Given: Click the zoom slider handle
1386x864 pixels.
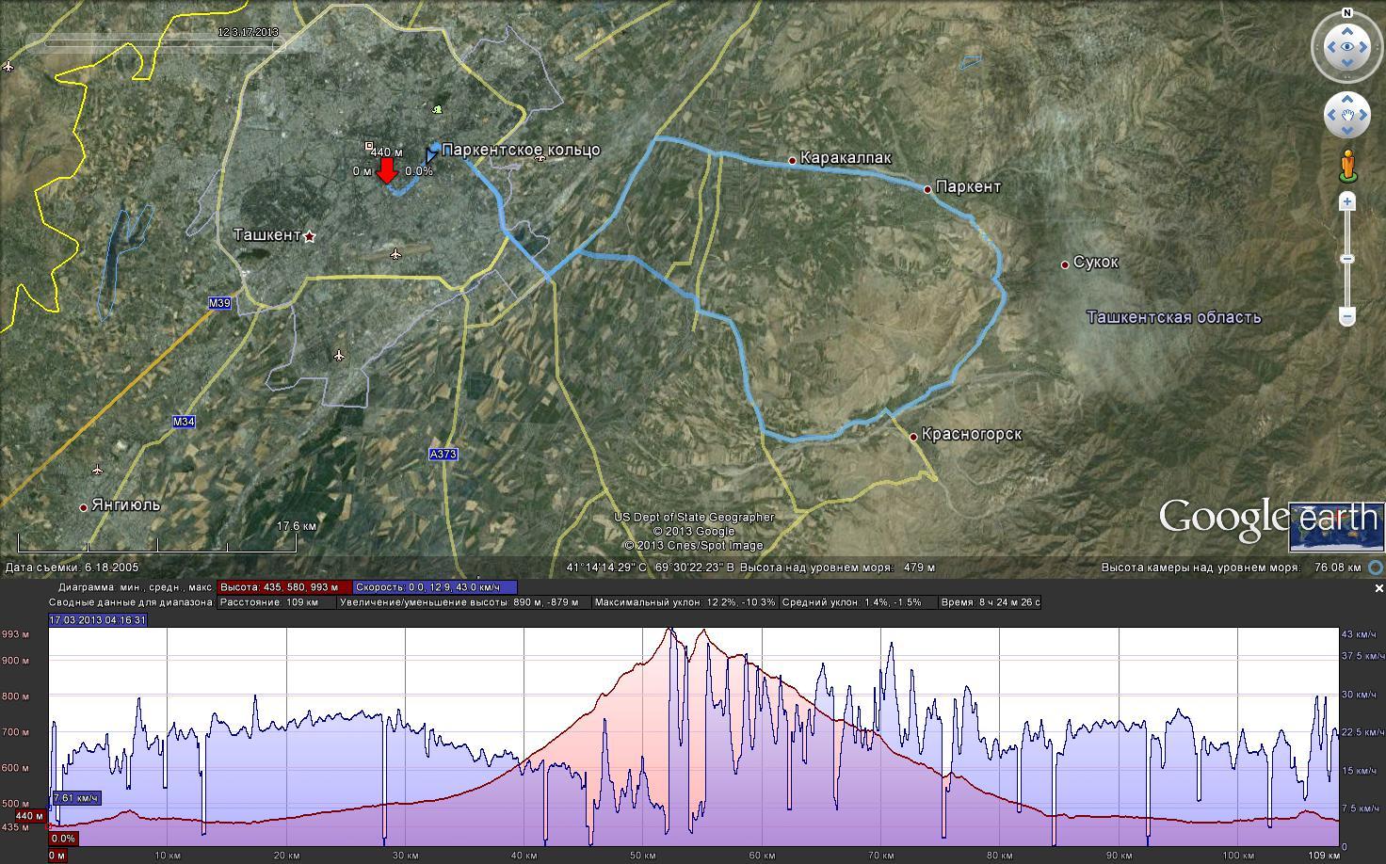Looking at the screenshot, I should click(1347, 259).
